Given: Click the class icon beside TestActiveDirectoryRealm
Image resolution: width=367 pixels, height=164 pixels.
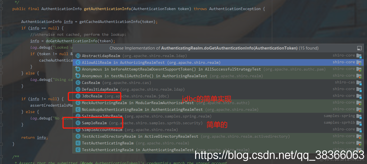Looking at the screenshot, I should point(78,136).
